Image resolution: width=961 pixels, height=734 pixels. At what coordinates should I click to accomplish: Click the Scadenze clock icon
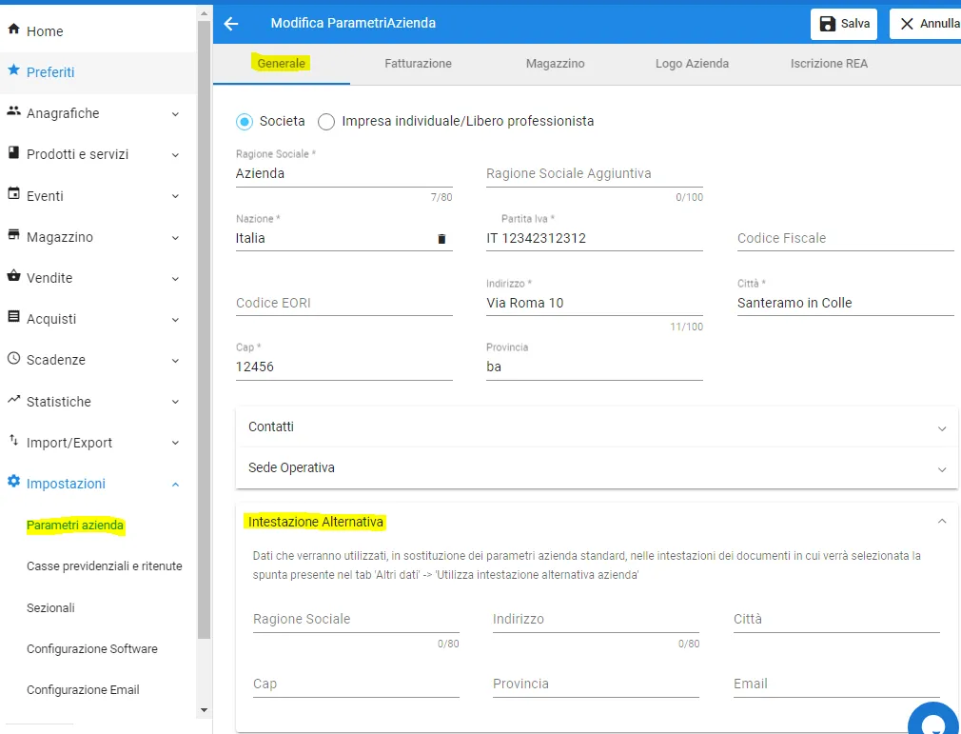click(13, 358)
